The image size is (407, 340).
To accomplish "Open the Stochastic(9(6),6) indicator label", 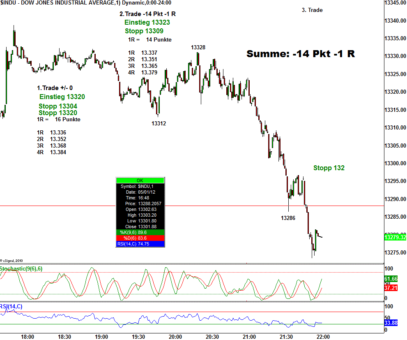I will 21,269.
